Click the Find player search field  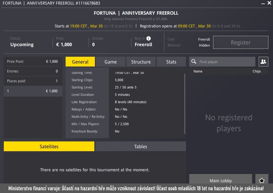point(222,62)
